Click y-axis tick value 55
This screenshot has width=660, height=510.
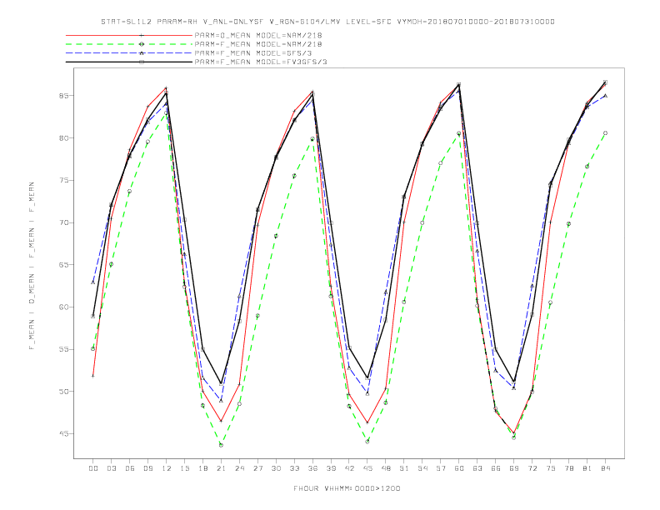pos(64,349)
